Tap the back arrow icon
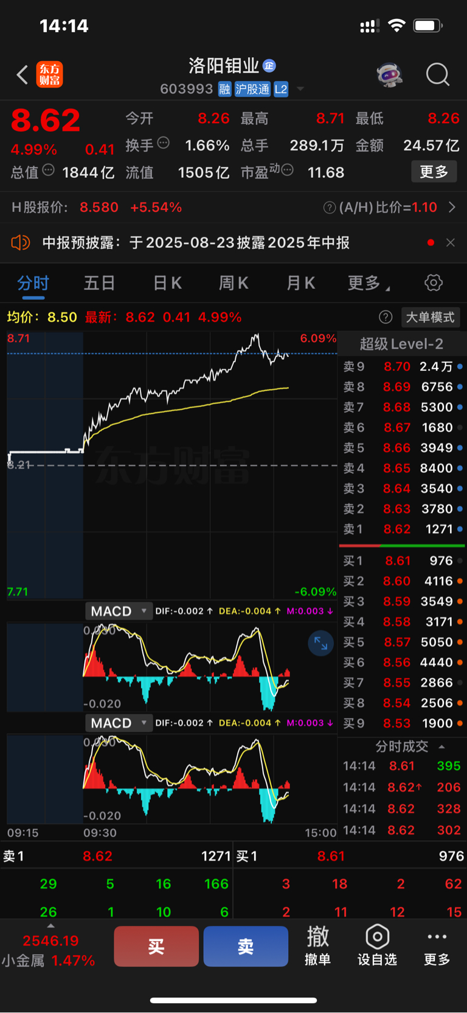 [22, 75]
